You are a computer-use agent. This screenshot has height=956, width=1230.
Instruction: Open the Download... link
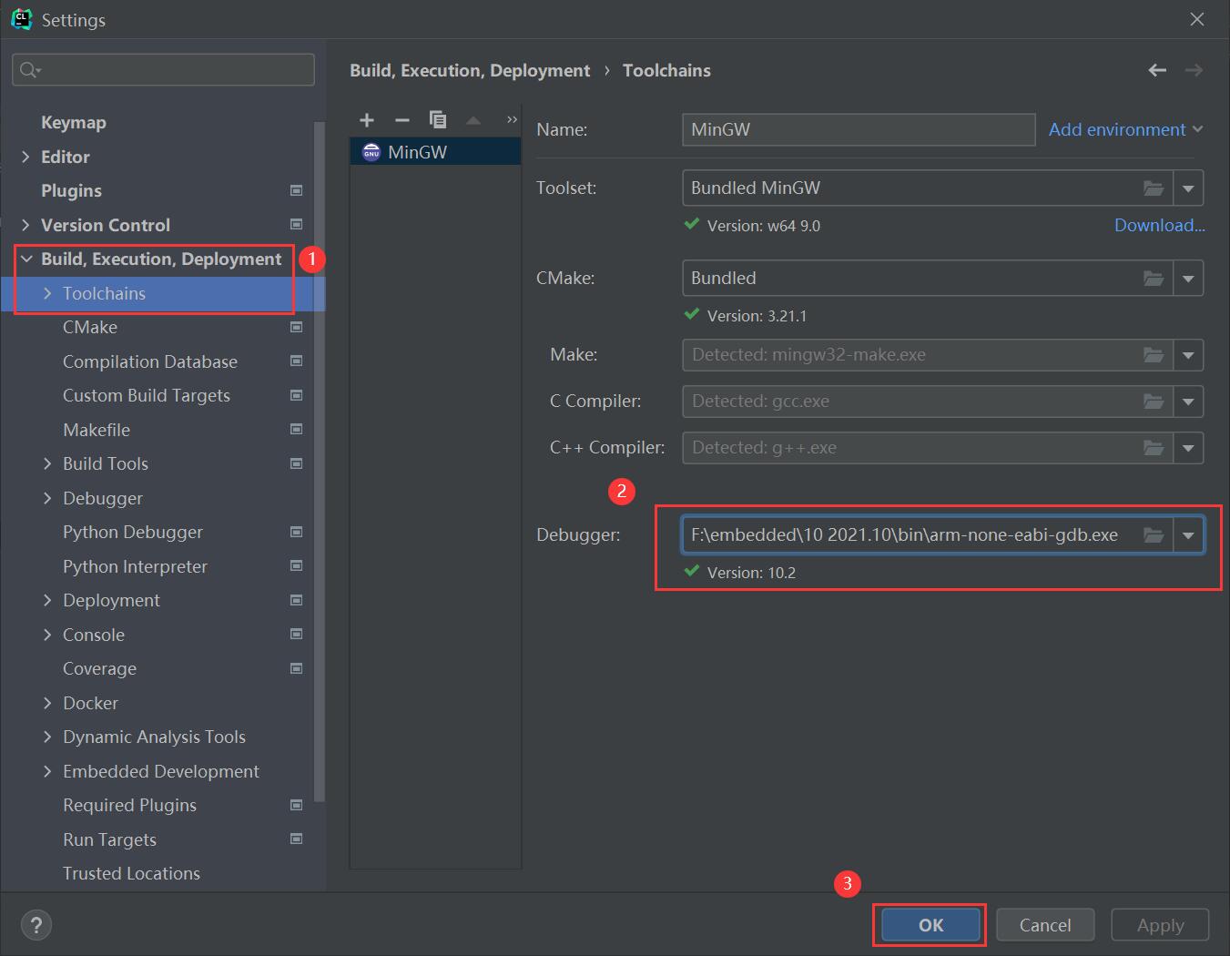coord(1160,225)
